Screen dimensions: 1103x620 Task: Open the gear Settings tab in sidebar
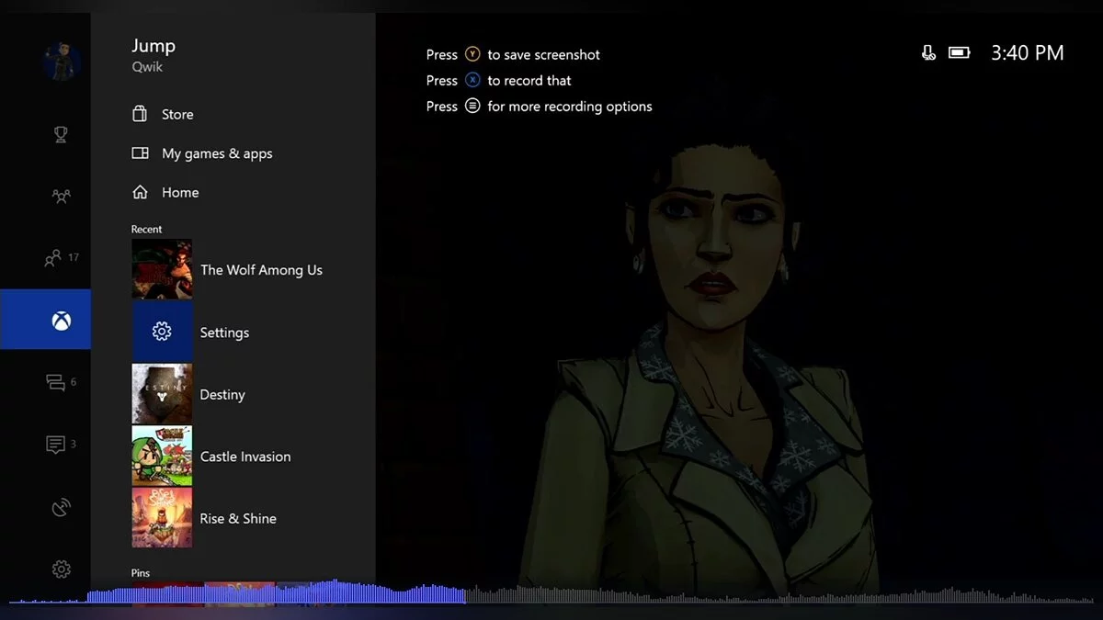pos(61,569)
